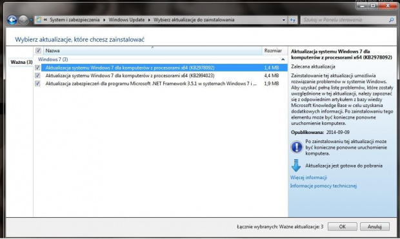Click the 1,9 MB size cell
The image size is (400, 239).
click(272, 83)
